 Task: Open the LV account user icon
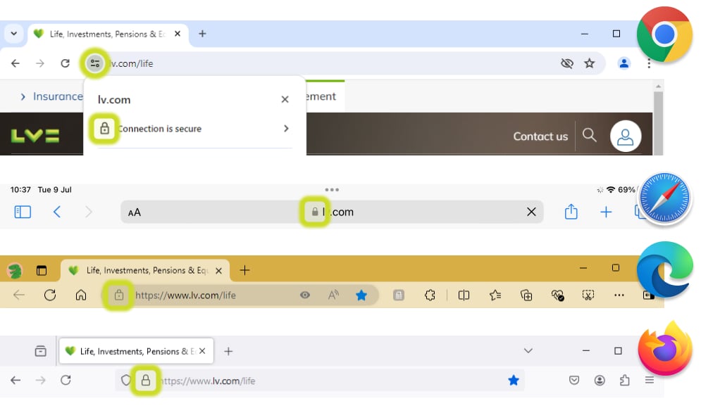(626, 136)
